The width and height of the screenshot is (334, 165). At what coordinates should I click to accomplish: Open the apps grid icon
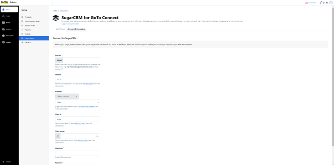pos(327,2)
